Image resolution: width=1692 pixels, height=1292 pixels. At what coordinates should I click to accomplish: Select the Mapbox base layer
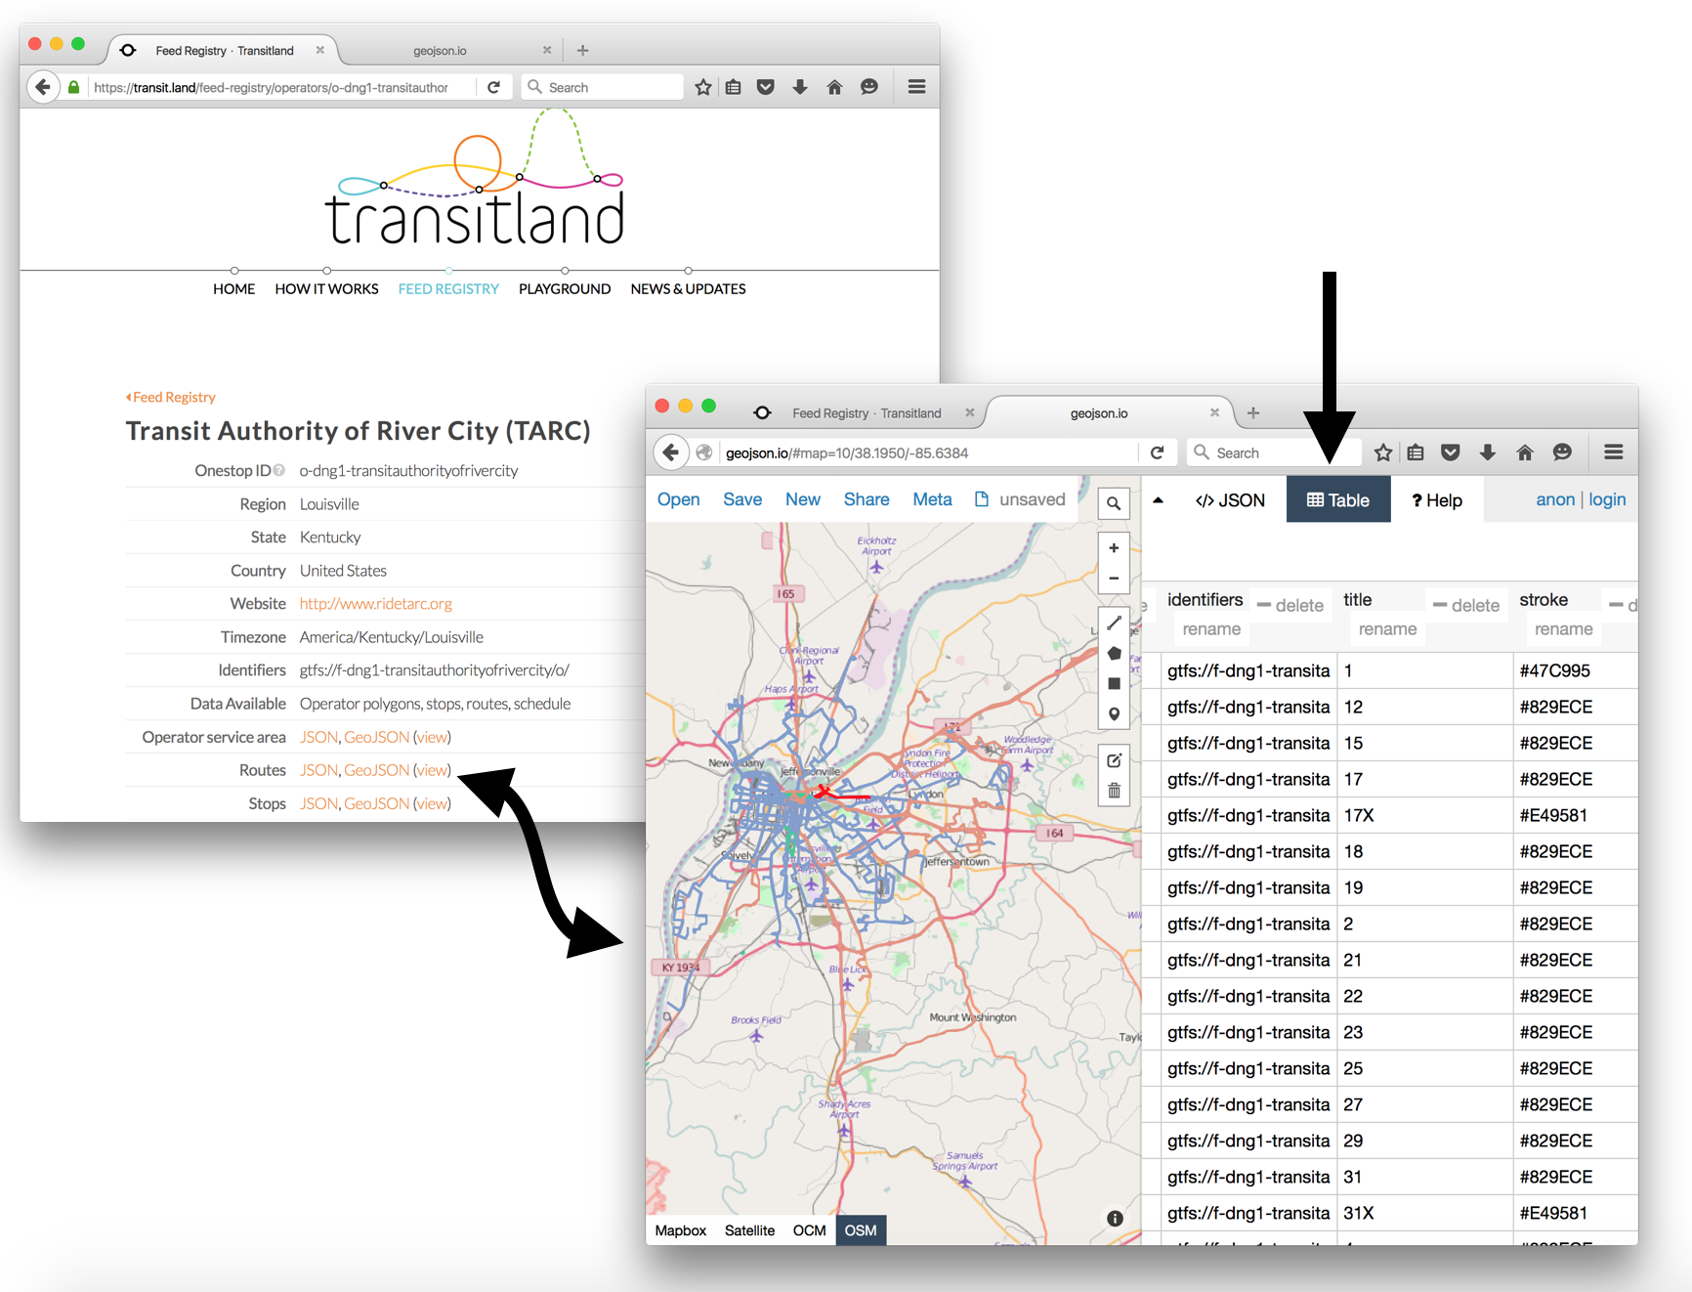681,1230
